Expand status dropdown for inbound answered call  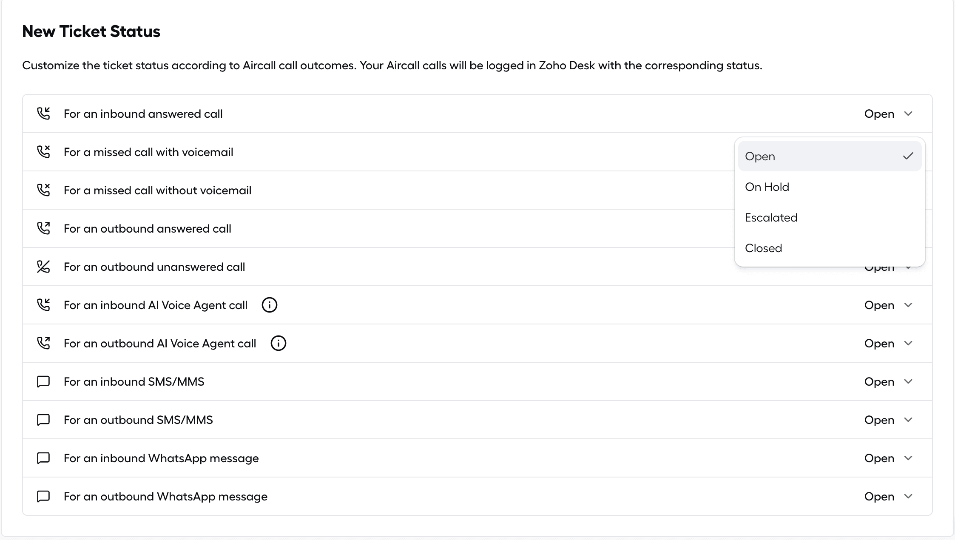(889, 114)
